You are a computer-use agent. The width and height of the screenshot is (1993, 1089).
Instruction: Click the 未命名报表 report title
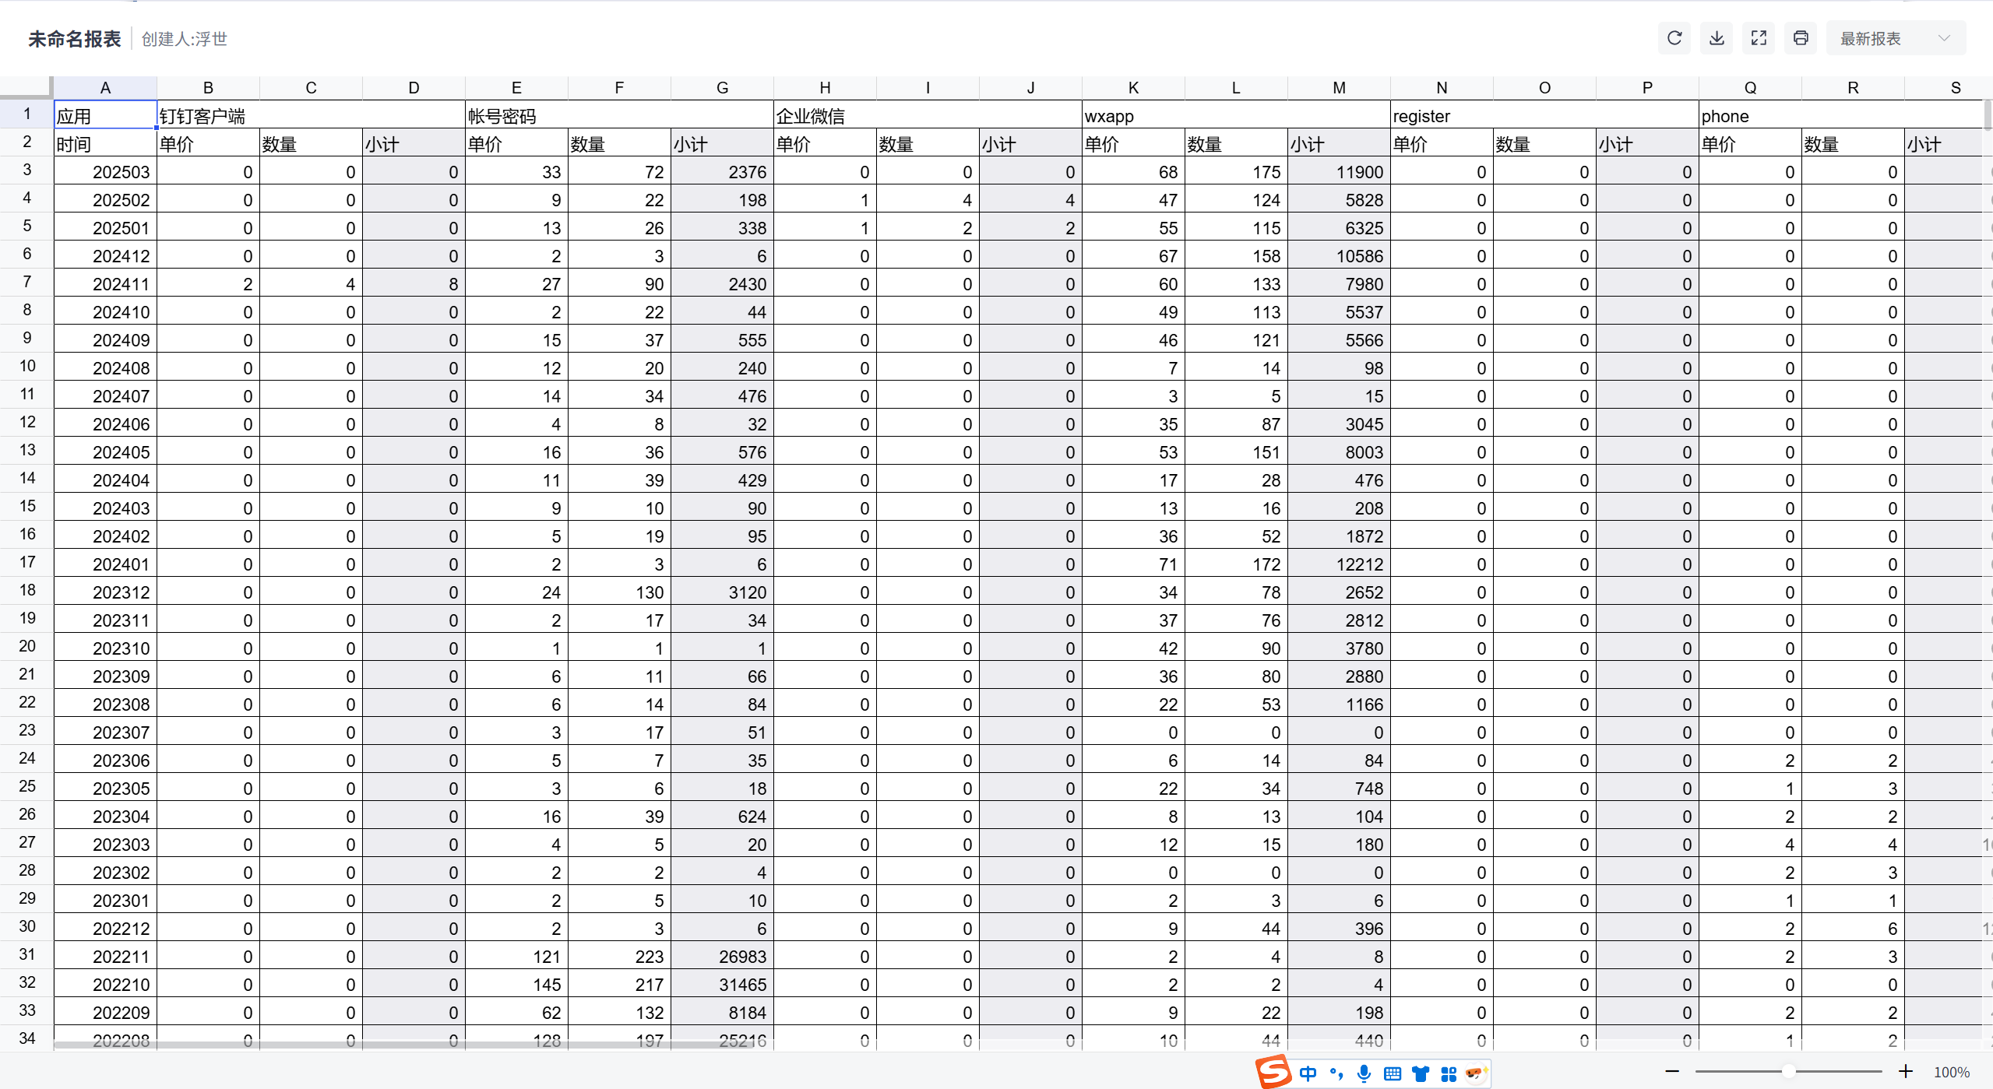point(75,39)
